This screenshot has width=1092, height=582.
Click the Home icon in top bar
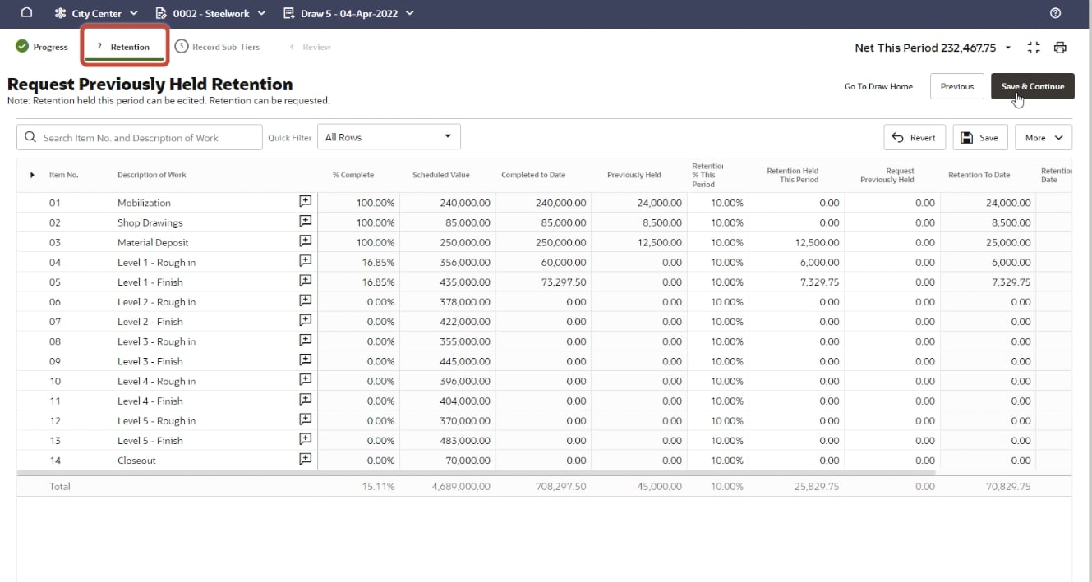pyautogui.click(x=26, y=13)
